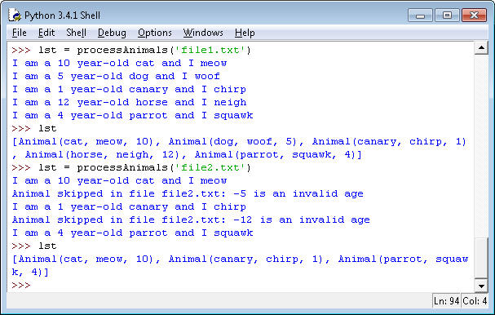Click the second 'lst' command near the bottom

47,246
